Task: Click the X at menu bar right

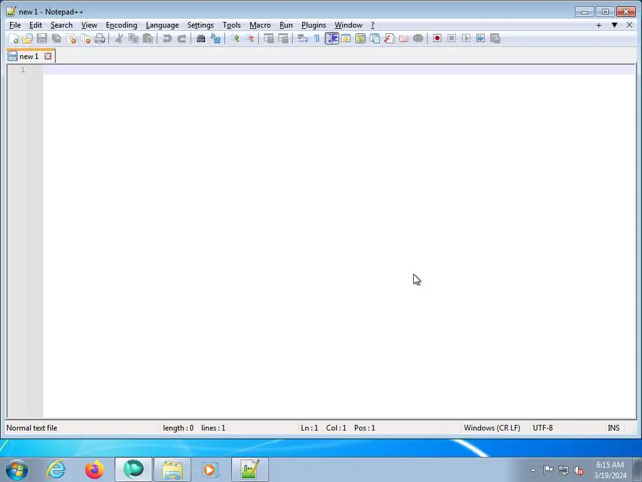Action: 629,25
